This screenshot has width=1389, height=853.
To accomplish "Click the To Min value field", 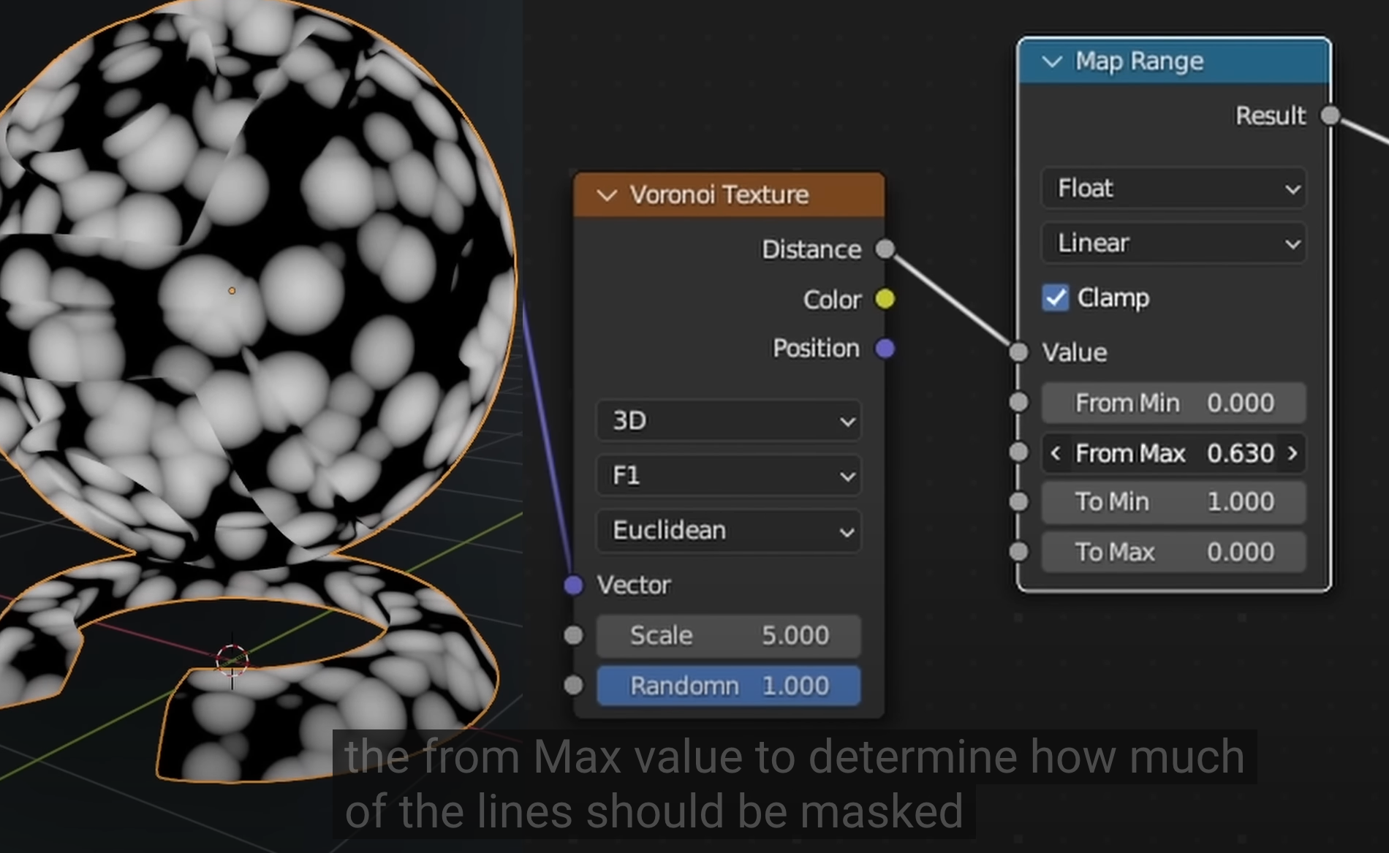I will coord(1173,501).
